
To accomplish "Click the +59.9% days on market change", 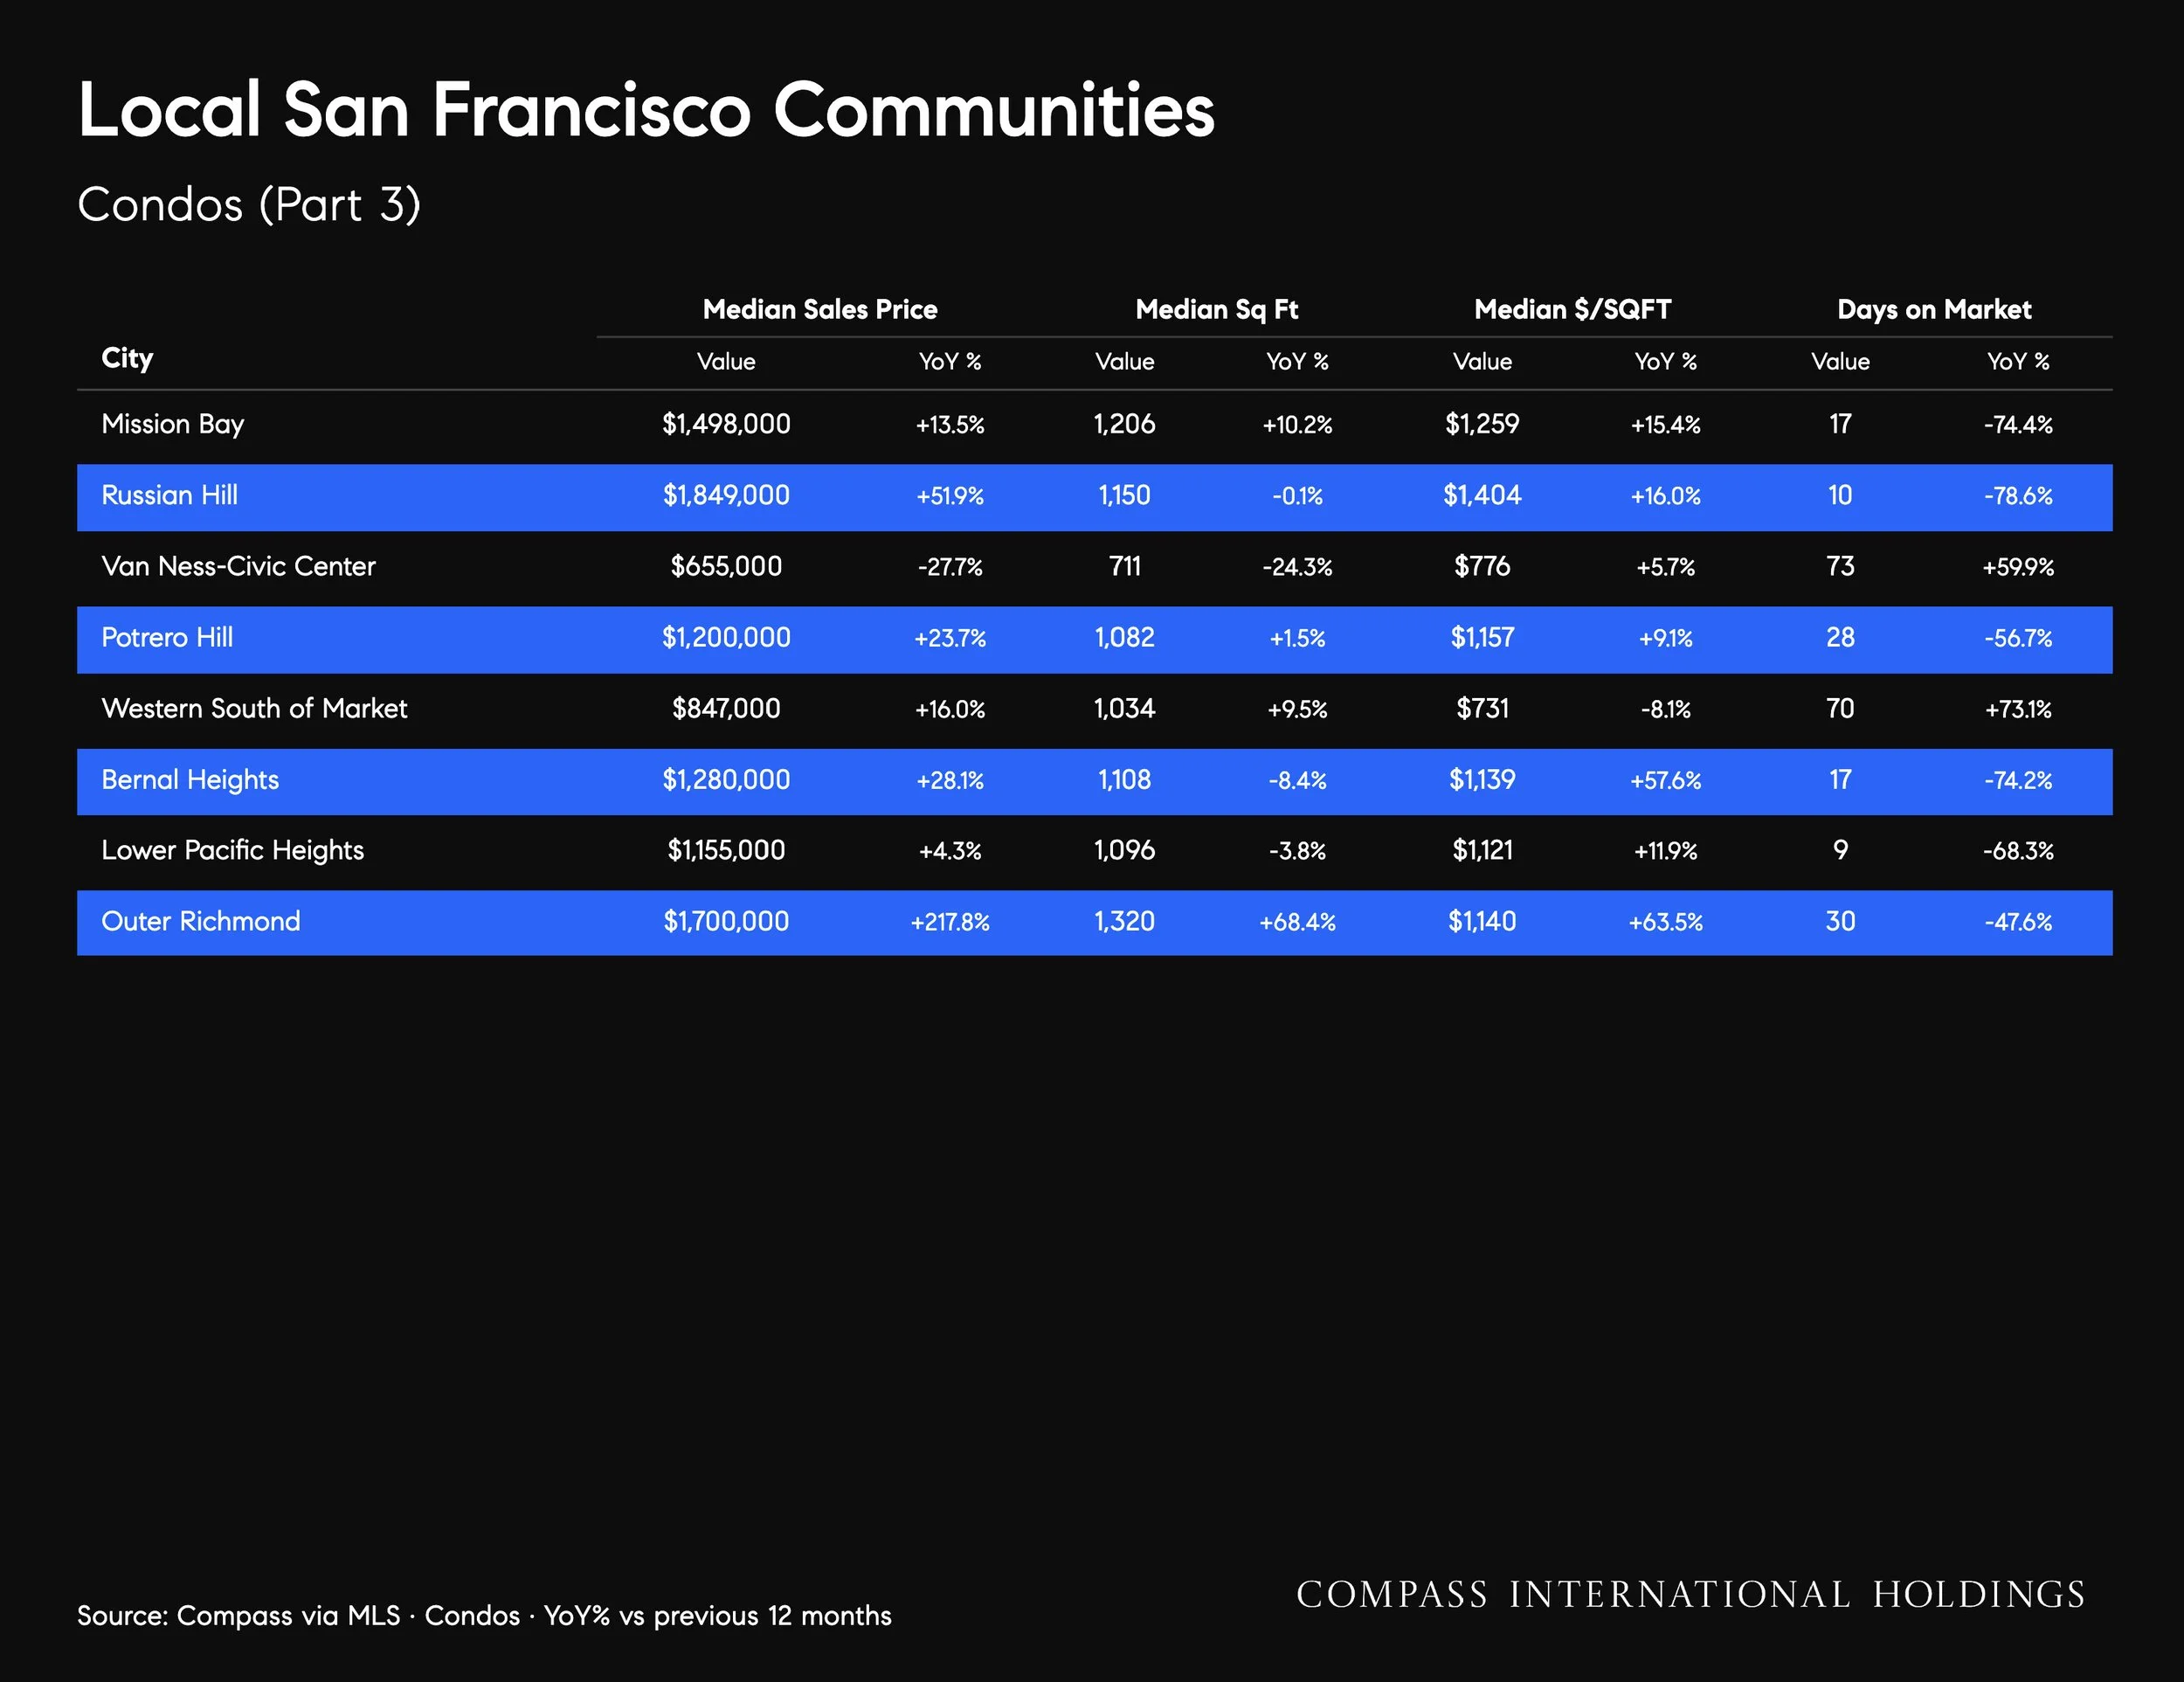I will click(2018, 567).
